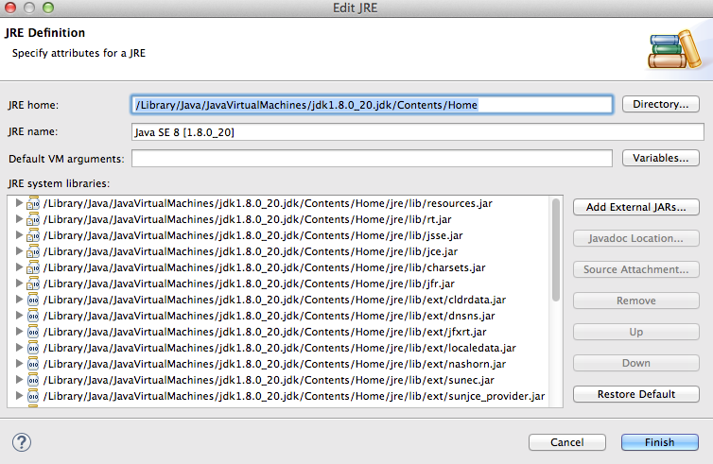Screen dimensions: 713x464
Task: Click the jar icon beside jsse.jar
Action: pos(34,235)
